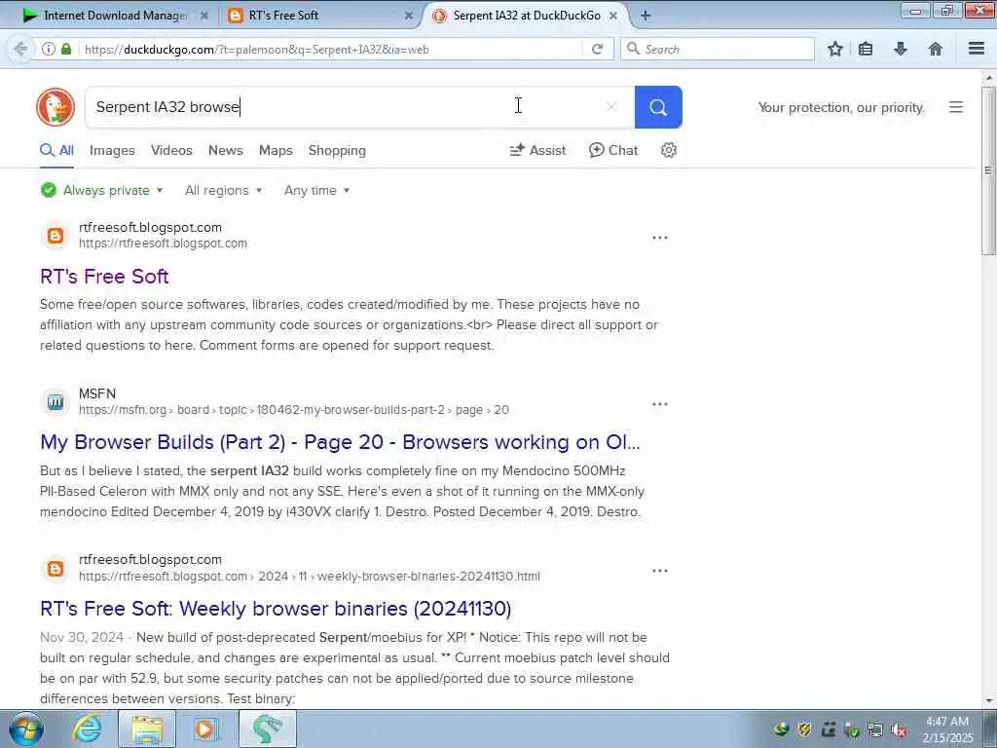Image resolution: width=997 pixels, height=748 pixels.
Task: Open more options for MSFN result
Action: click(x=660, y=404)
